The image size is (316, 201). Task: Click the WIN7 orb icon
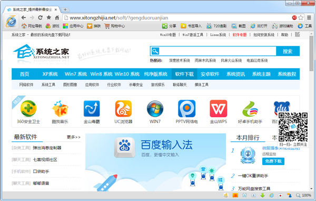[x=155, y=109]
